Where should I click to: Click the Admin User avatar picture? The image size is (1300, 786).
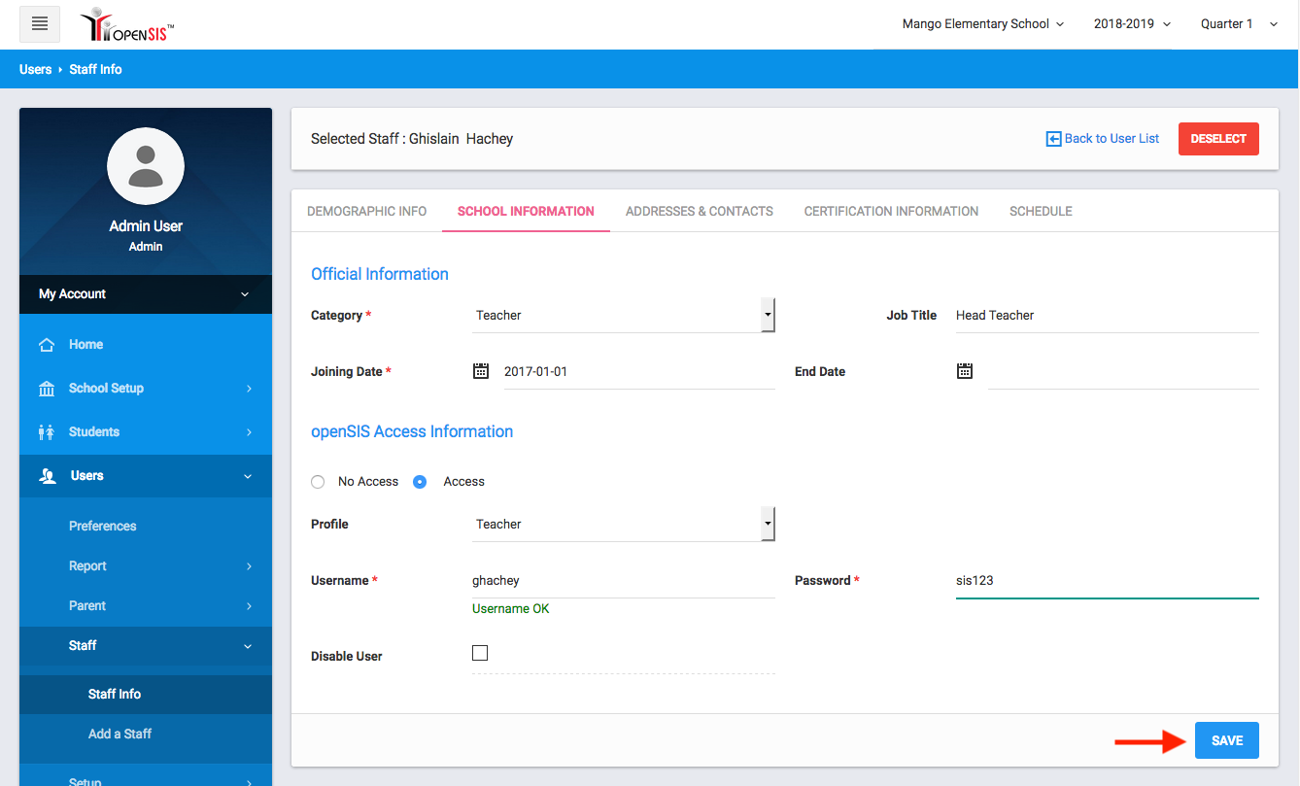pos(146,166)
